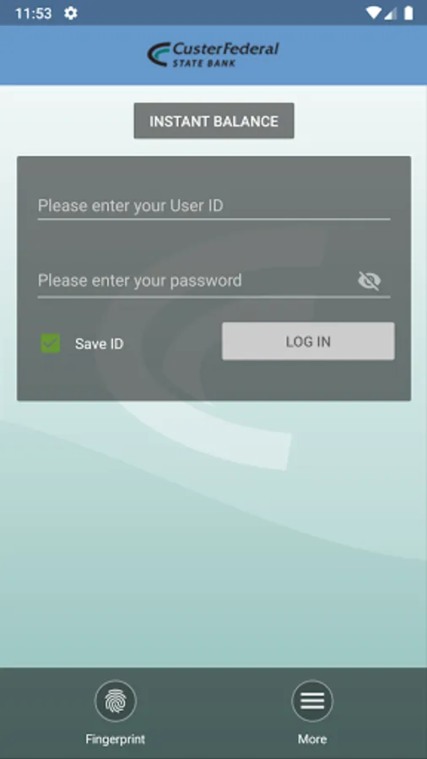
Task: Tap the Wi-Fi status icon
Action: [373, 13]
